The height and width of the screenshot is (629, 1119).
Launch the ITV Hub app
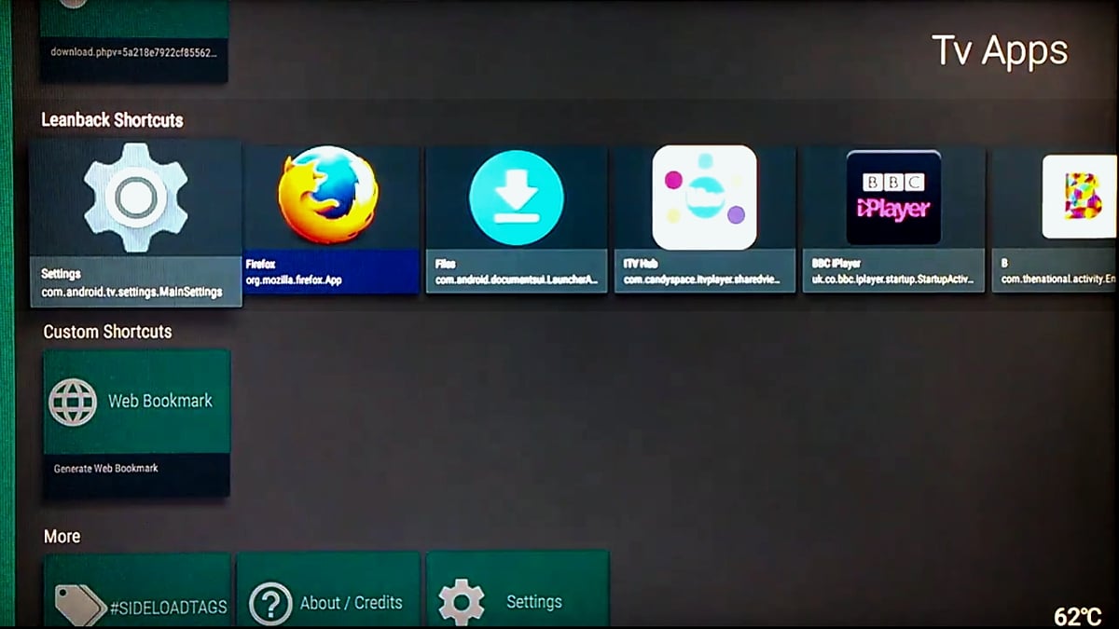tap(705, 196)
